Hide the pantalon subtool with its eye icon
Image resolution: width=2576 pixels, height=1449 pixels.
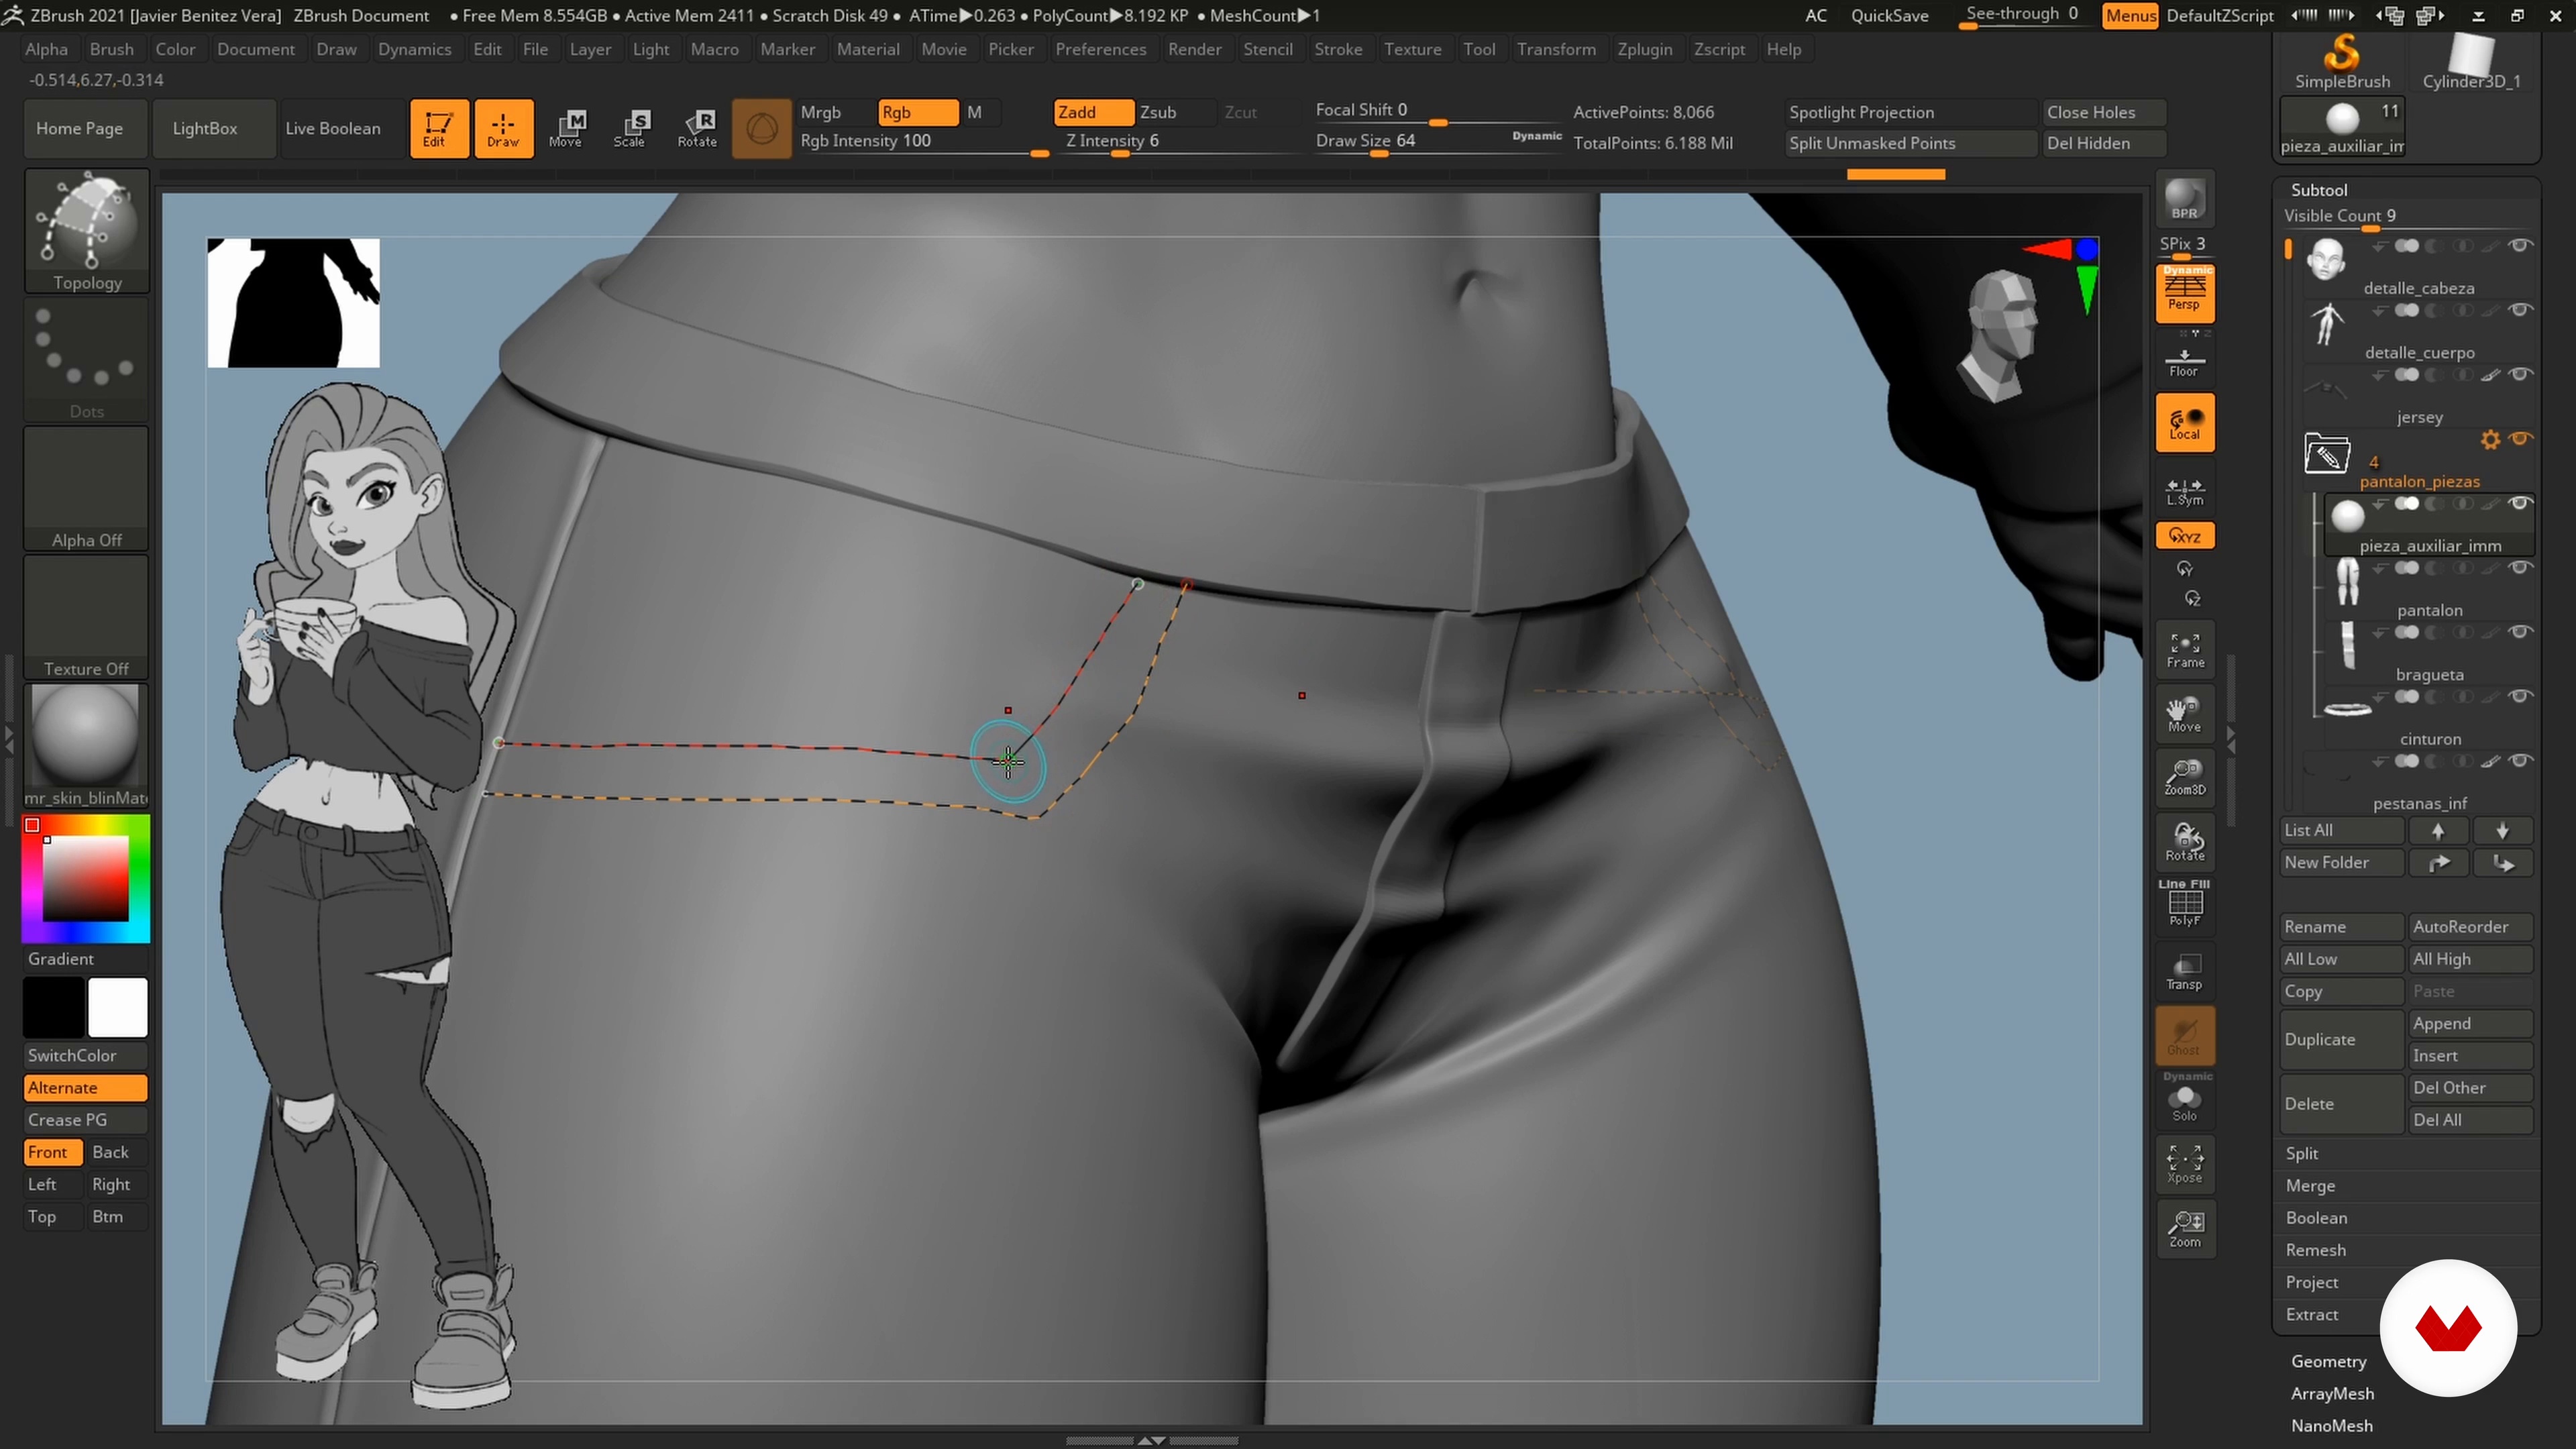[2520, 568]
